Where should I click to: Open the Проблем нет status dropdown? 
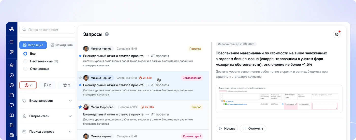(x=291, y=104)
